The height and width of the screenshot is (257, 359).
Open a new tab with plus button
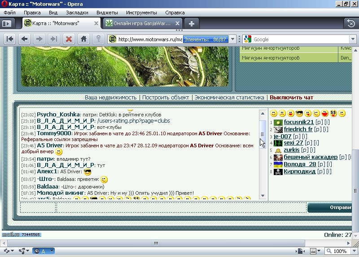[192, 24]
